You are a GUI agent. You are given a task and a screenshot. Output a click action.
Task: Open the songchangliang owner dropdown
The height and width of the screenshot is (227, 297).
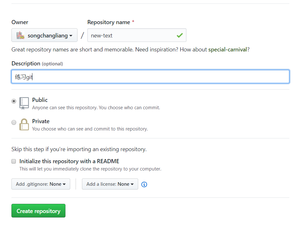[44, 35]
